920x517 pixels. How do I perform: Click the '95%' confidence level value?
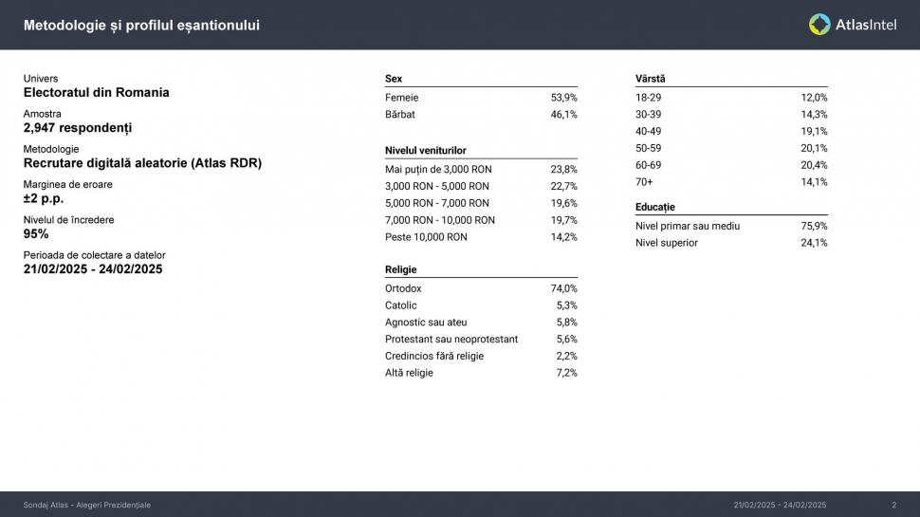[36, 234]
